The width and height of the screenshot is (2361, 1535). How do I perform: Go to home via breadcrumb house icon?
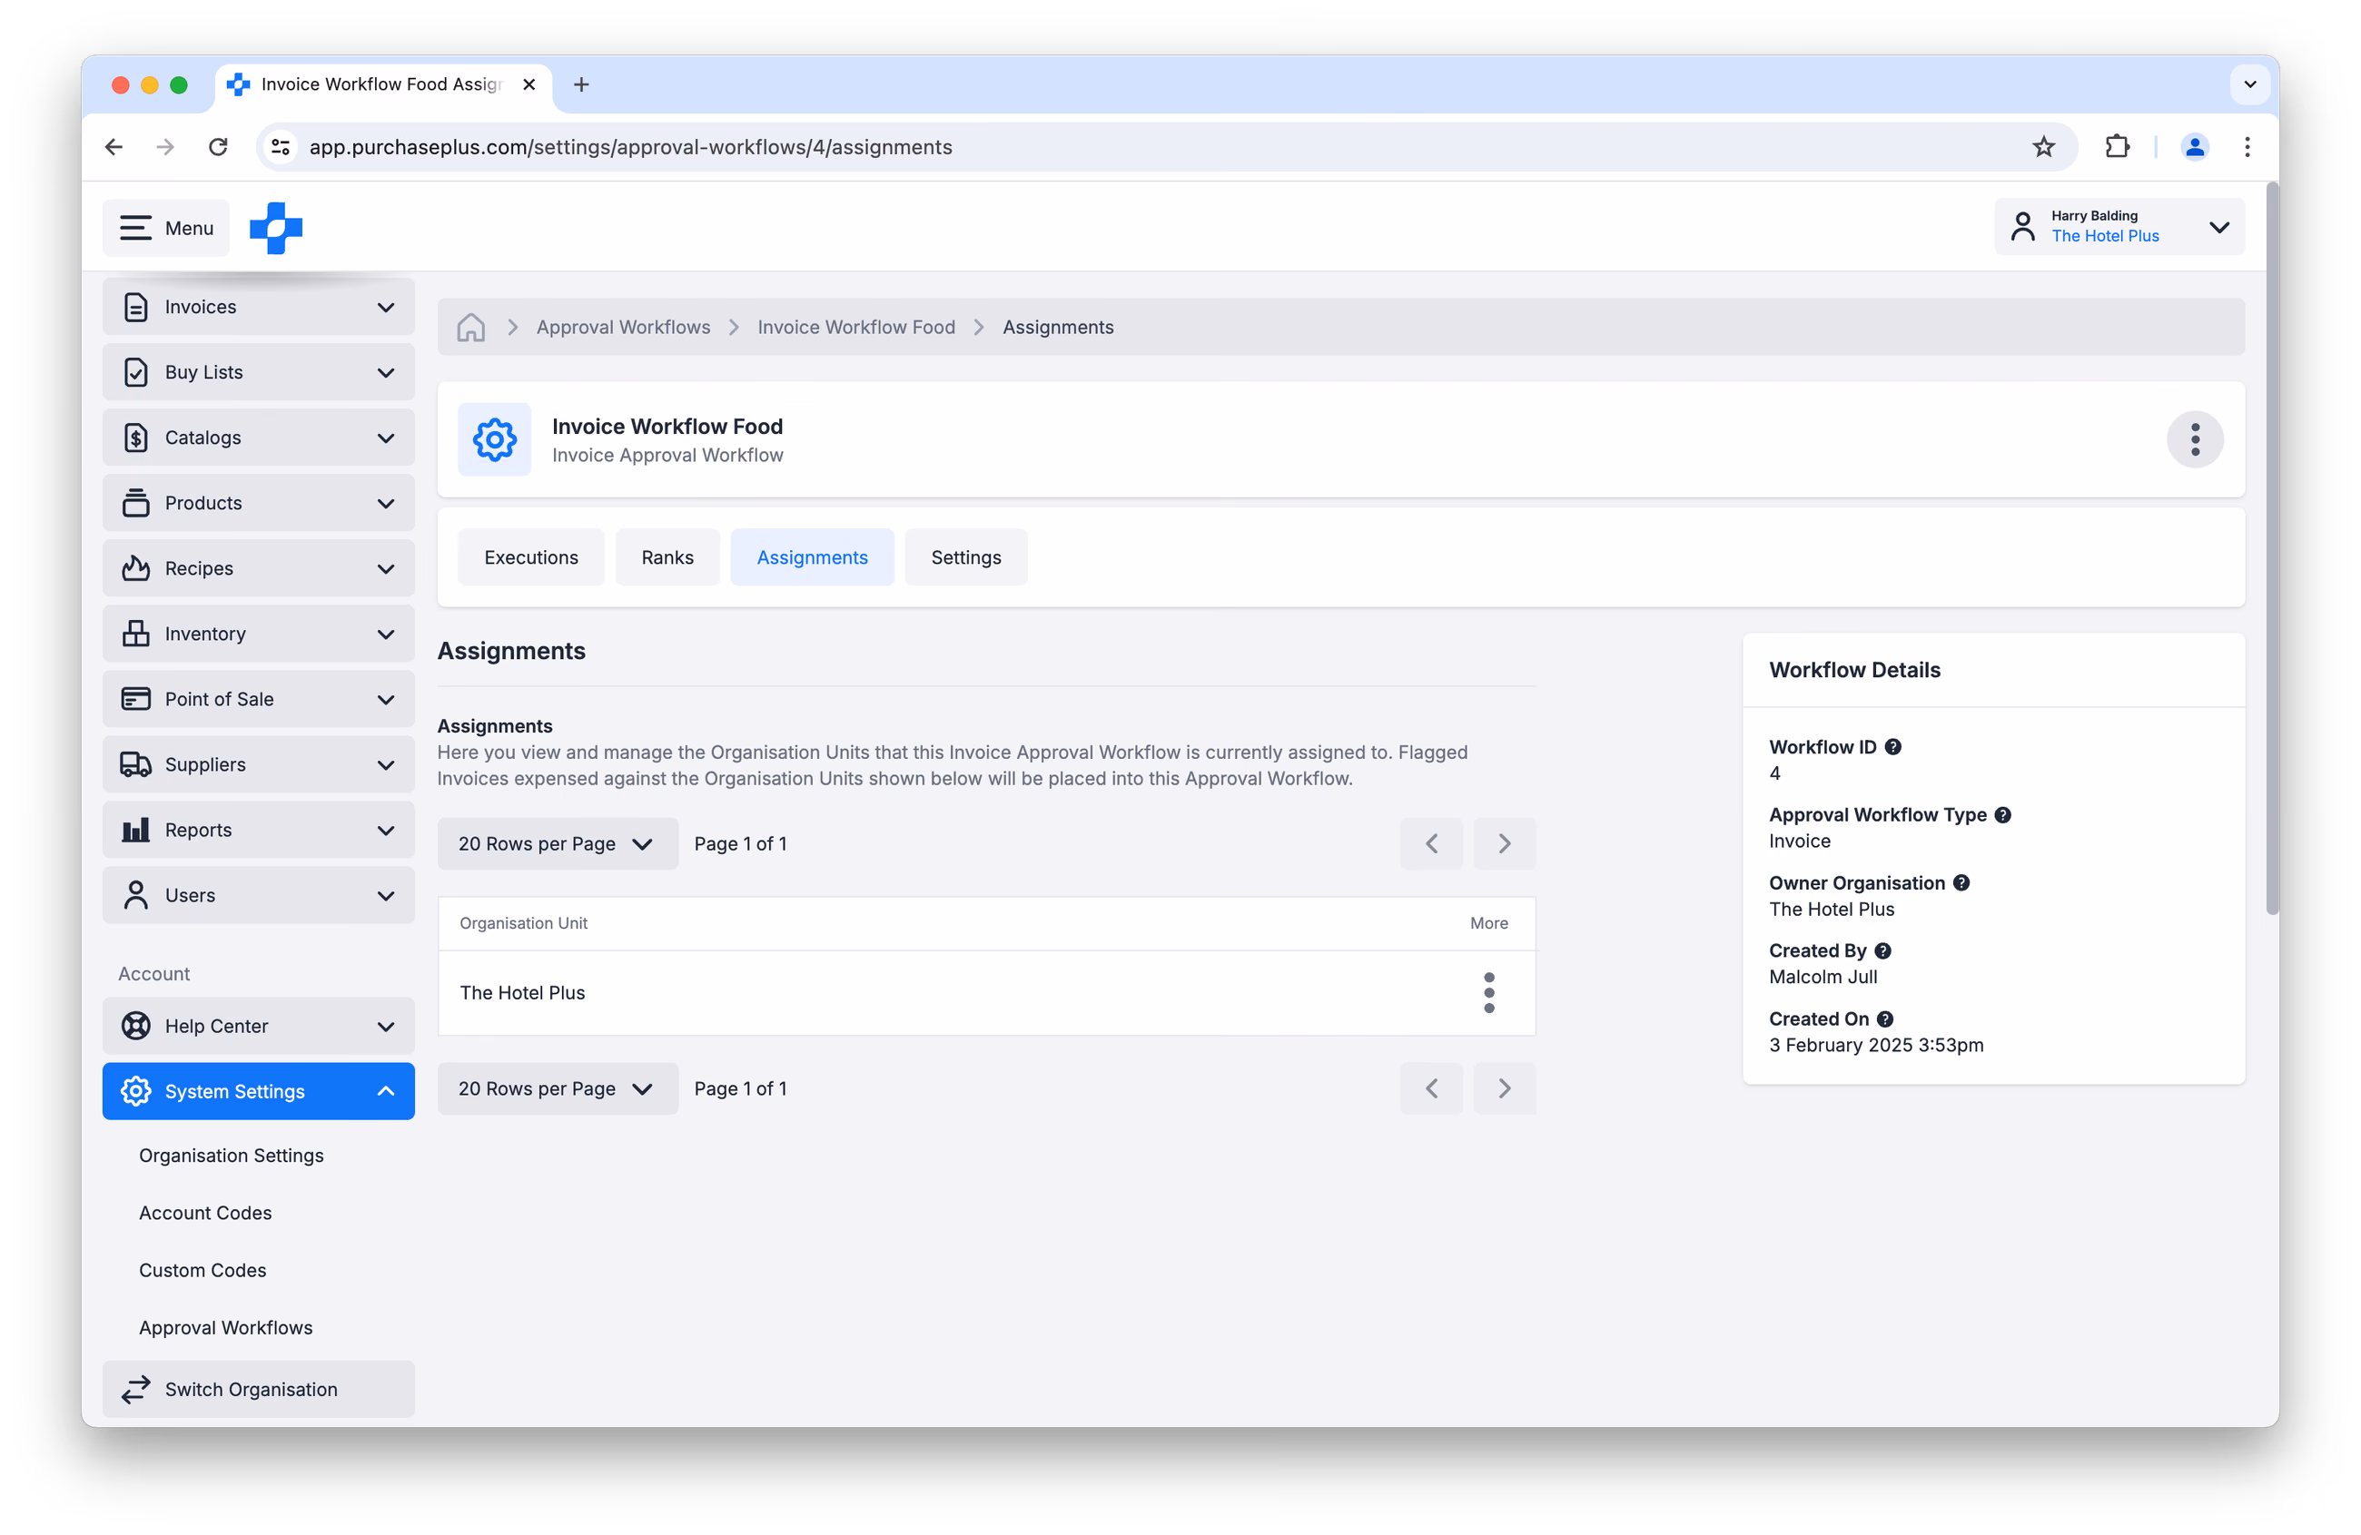click(x=471, y=327)
